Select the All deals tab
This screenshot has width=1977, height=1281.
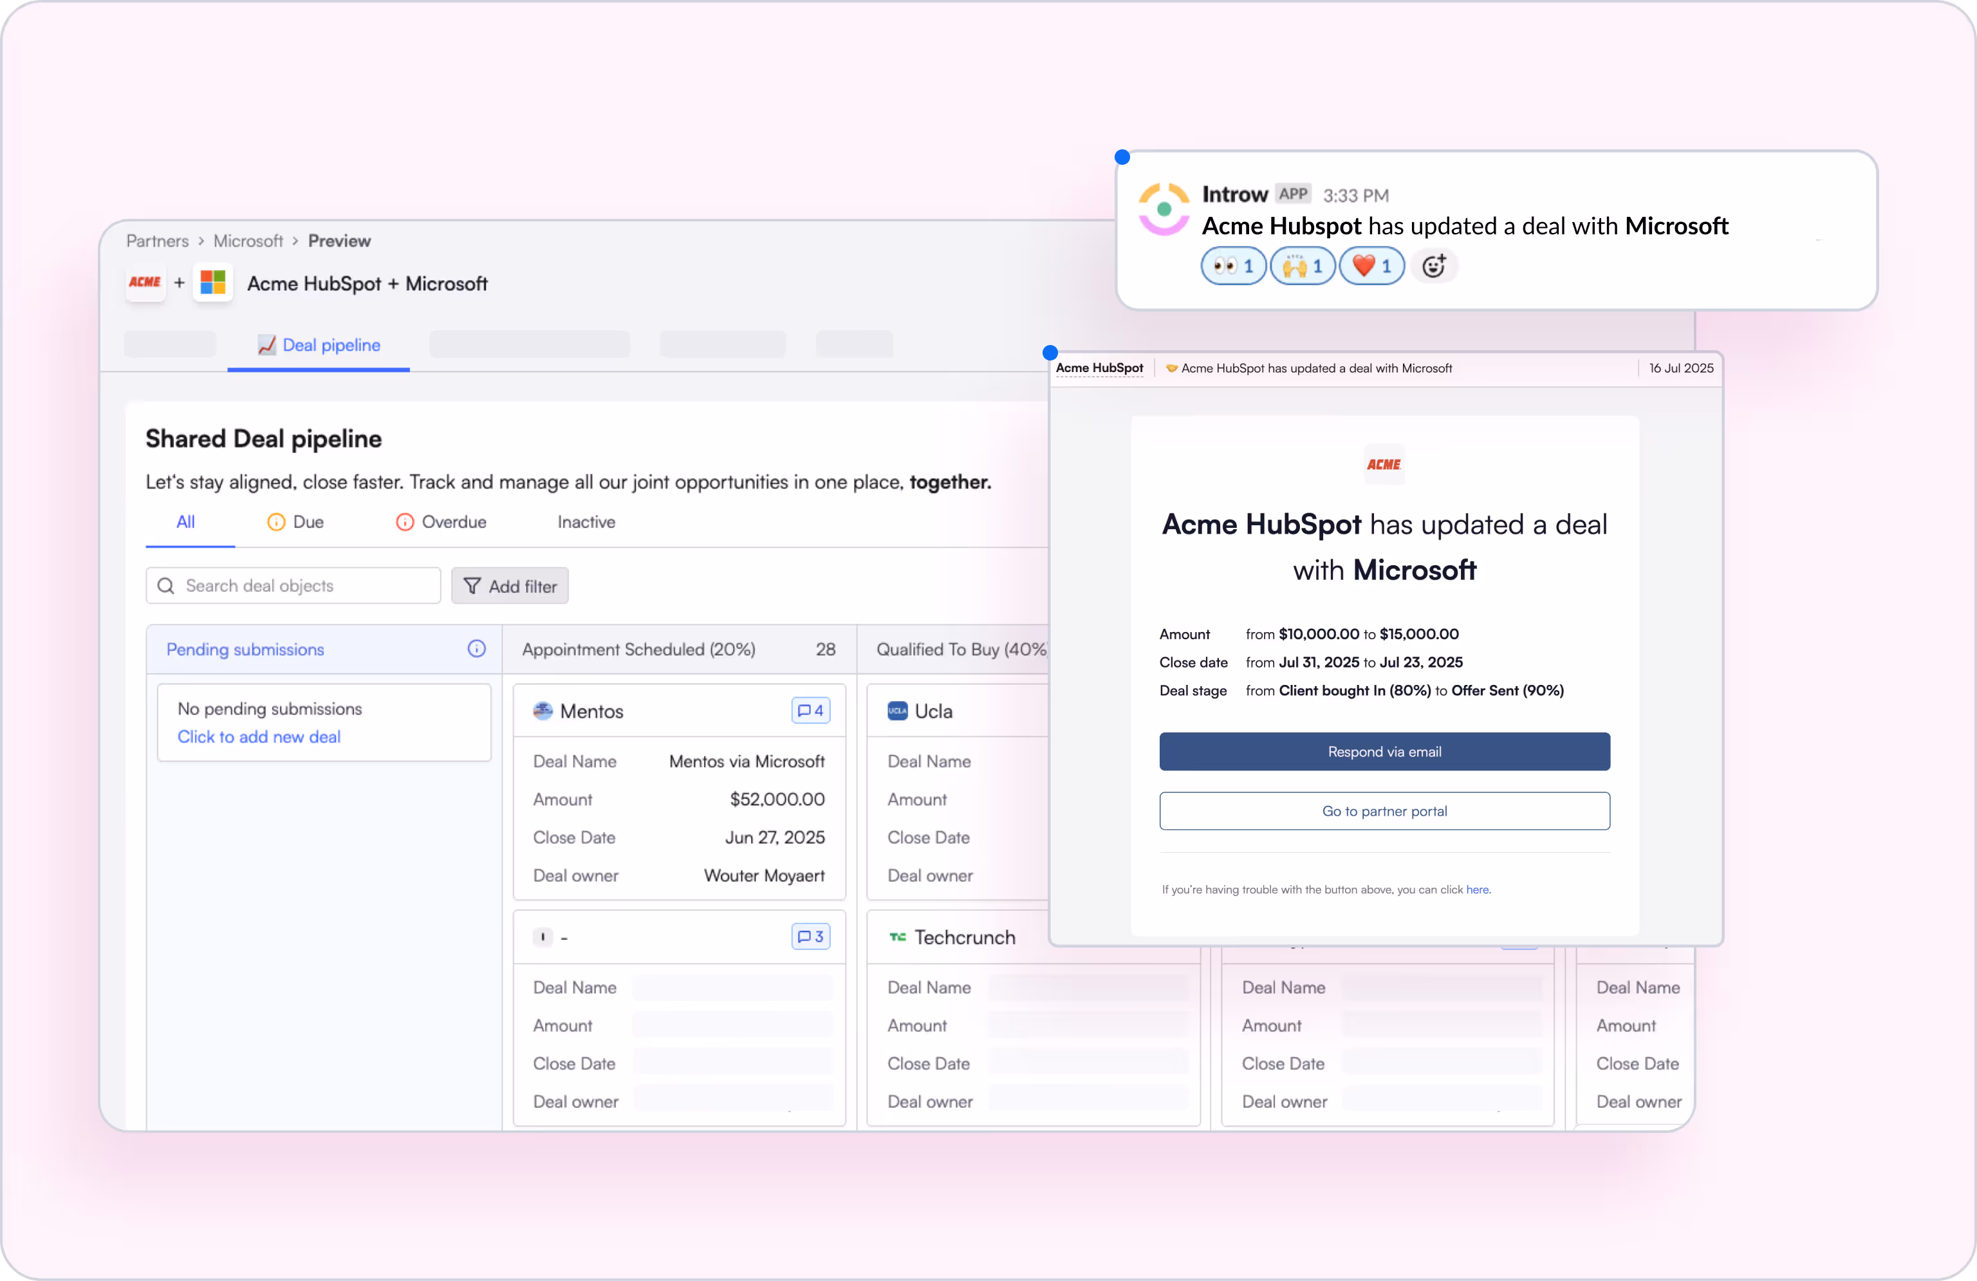[186, 521]
